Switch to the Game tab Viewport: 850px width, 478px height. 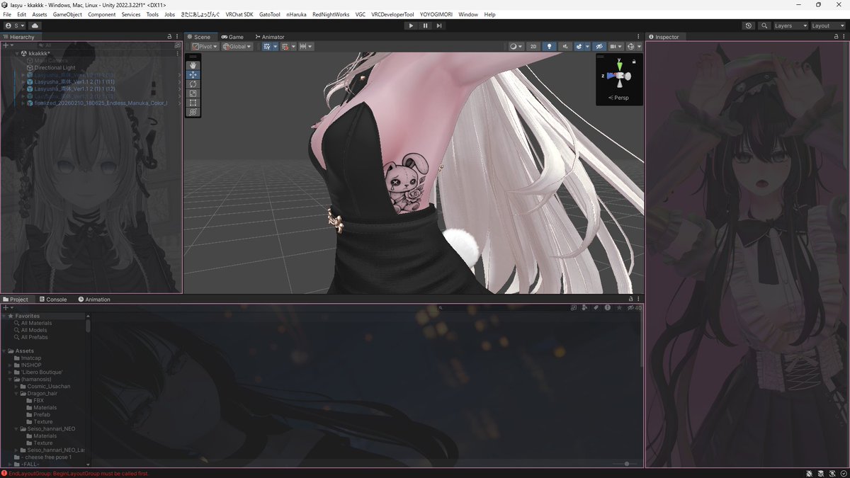[x=232, y=37]
